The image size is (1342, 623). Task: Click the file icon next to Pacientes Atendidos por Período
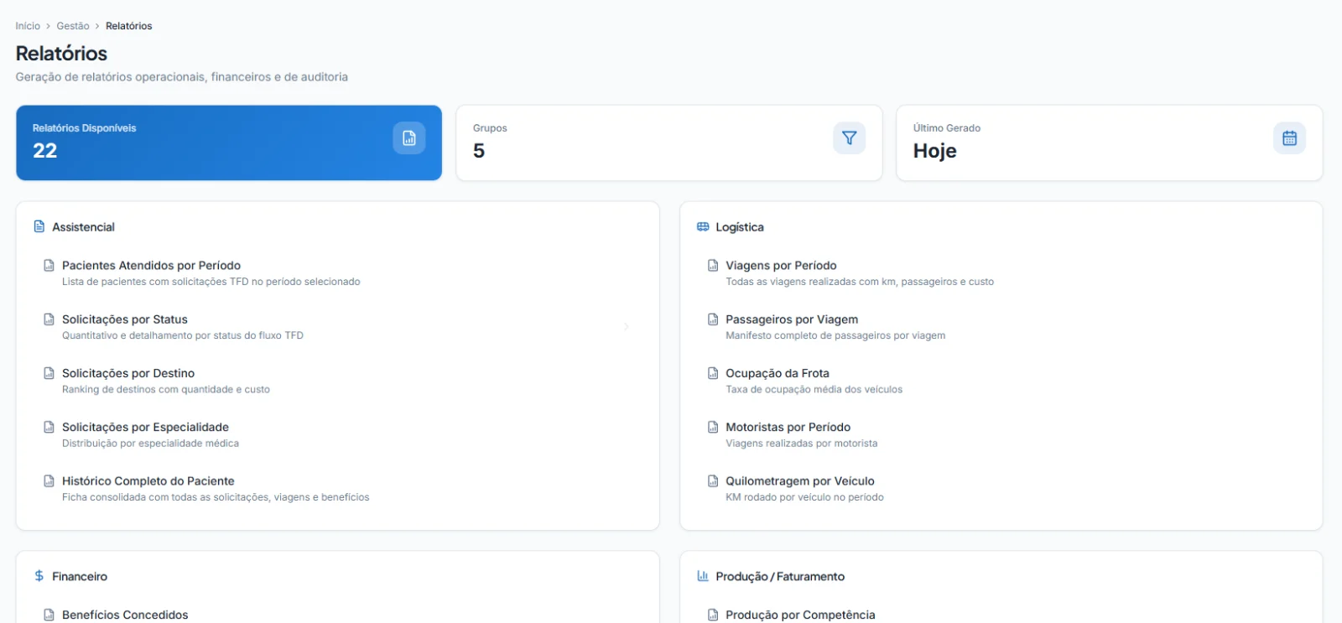tap(49, 265)
